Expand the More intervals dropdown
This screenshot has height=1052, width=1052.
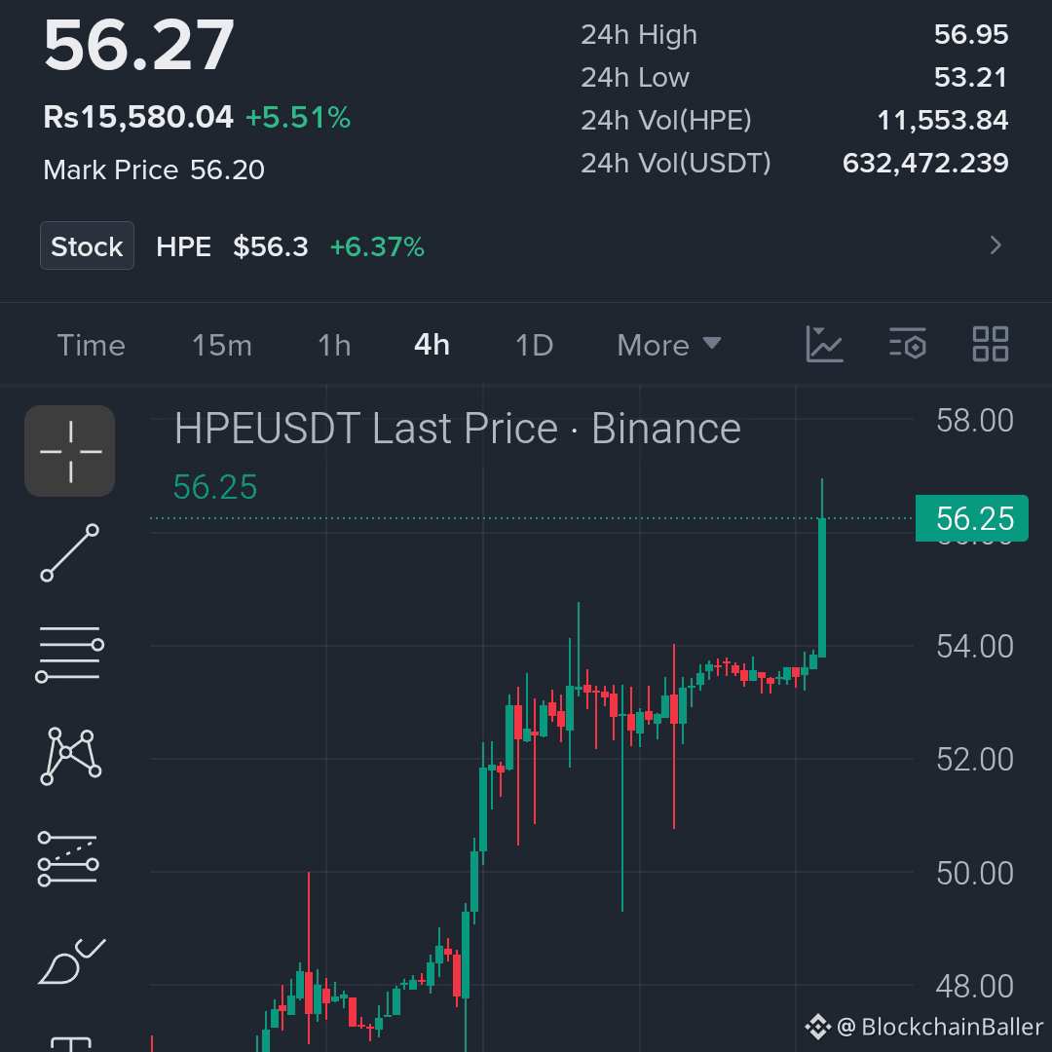[x=669, y=346]
